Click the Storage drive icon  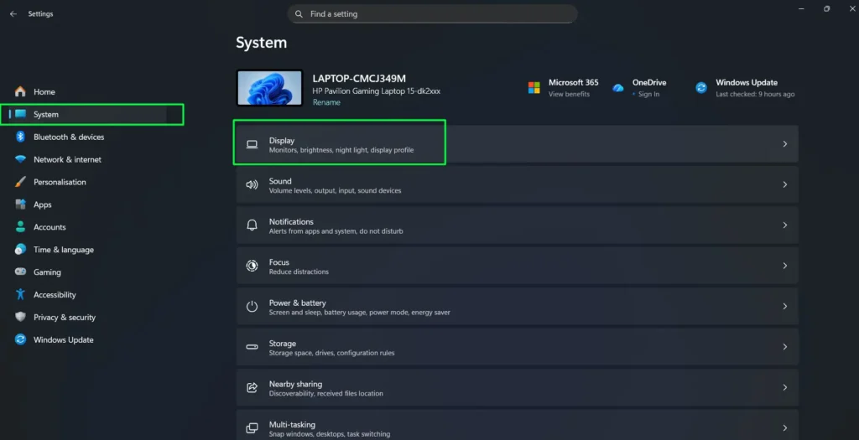252,347
